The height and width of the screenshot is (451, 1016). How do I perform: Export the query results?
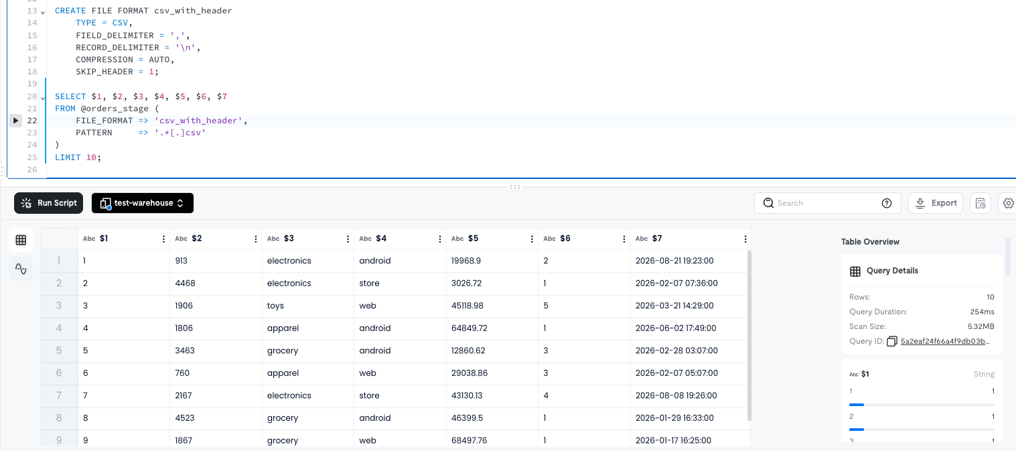click(x=936, y=203)
